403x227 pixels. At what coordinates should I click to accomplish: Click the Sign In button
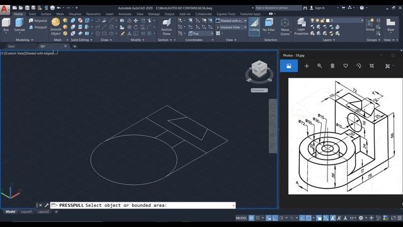[x=317, y=8]
